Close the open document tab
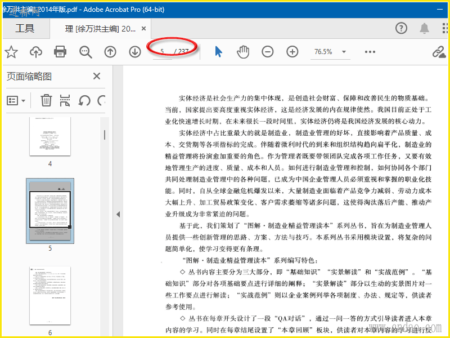The width and height of the screenshot is (450, 338). (144, 29)
